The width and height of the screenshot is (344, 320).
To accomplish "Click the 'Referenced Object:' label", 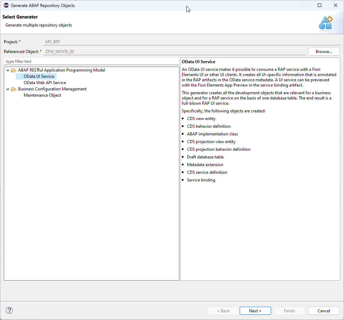I will [x=23, y=52].
